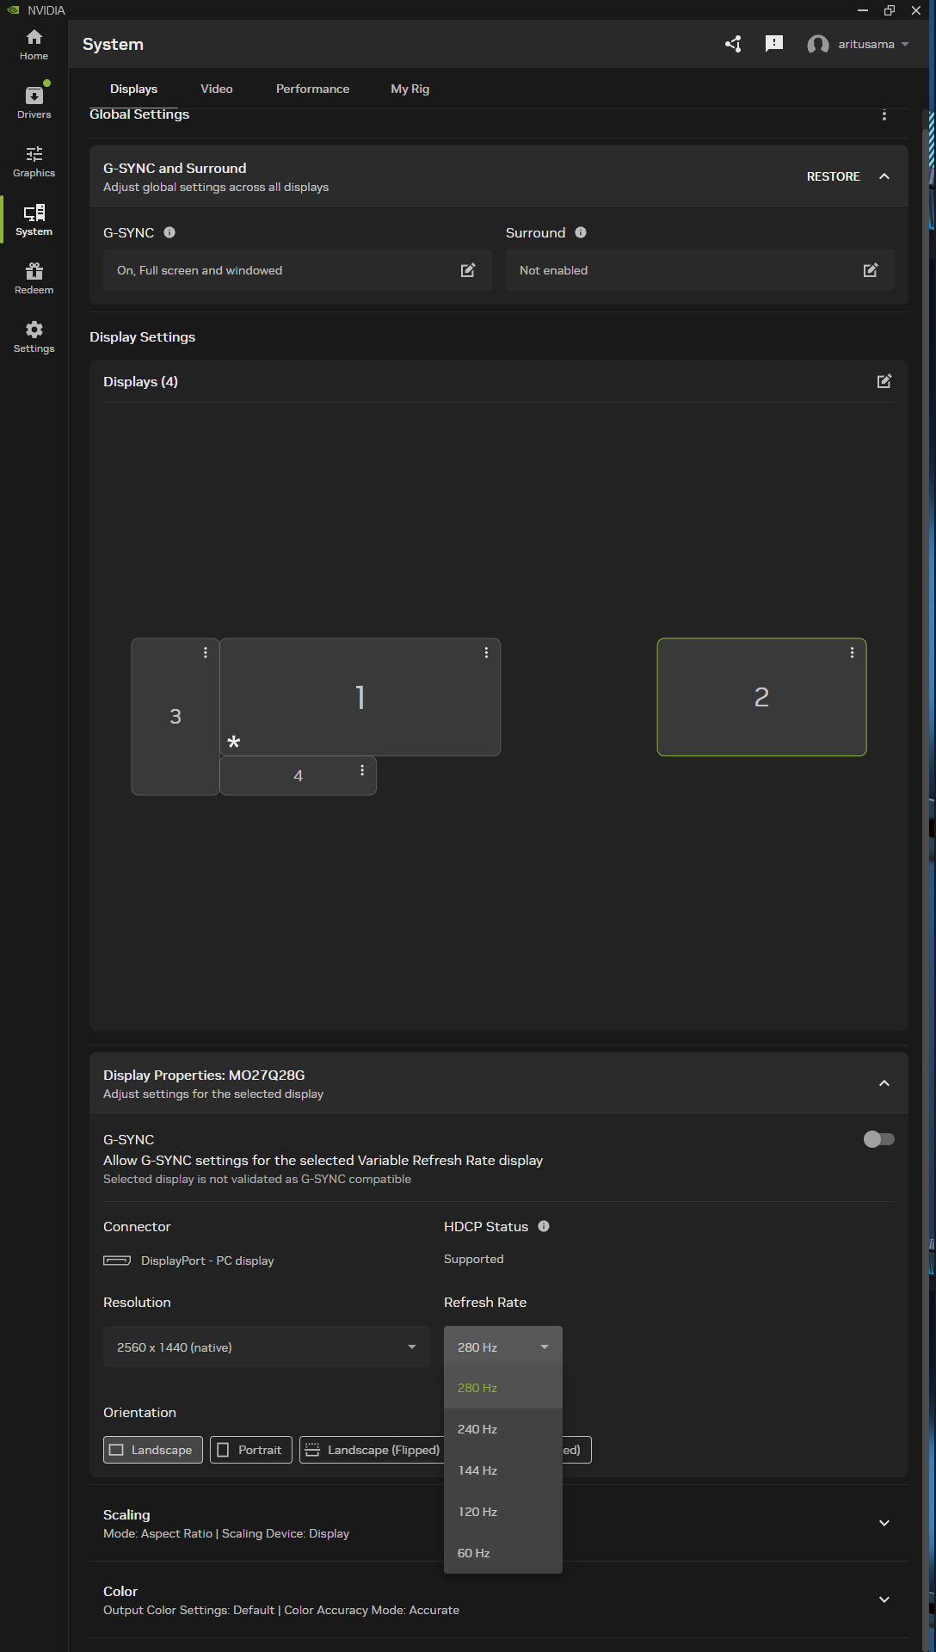Switch to the Performance tab
936x1652 pixels.
(312, 89)
